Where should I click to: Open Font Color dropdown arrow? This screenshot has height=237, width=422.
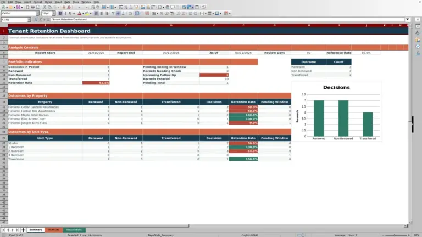point(83,13)
